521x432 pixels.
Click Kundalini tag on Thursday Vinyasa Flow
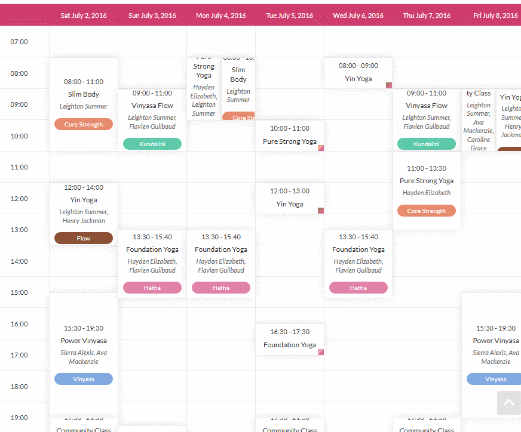[x=427, y=144]
